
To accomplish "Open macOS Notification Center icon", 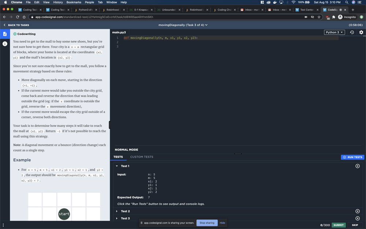I will 359,2.
